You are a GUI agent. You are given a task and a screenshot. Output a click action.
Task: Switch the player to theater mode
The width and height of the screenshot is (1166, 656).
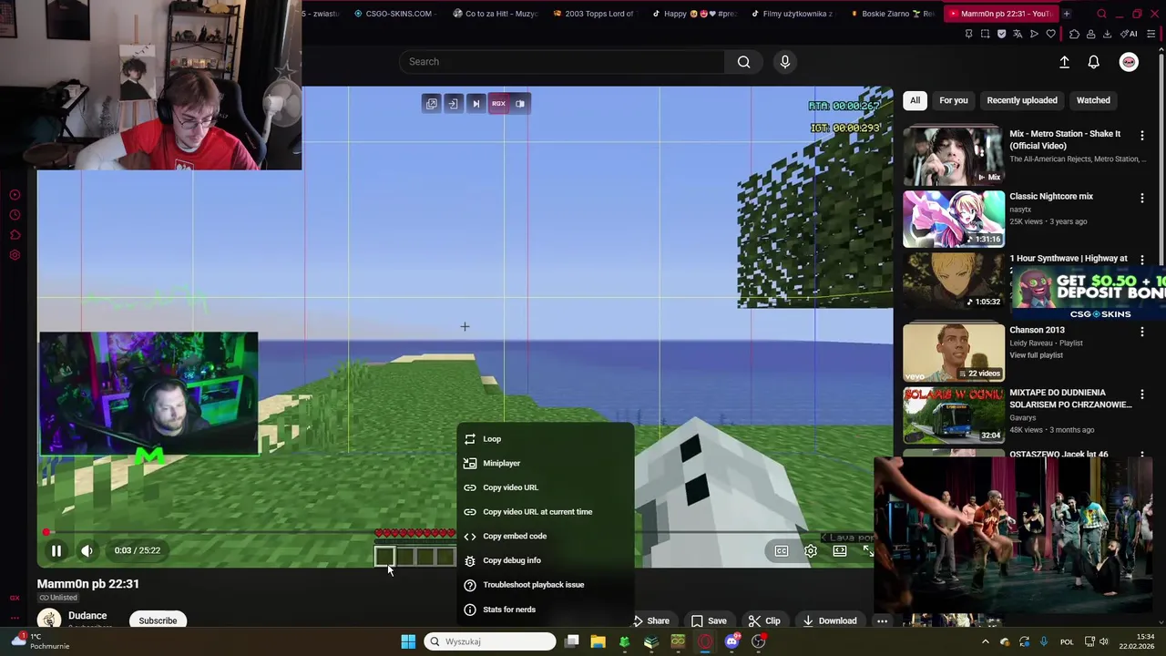(840, 550)
